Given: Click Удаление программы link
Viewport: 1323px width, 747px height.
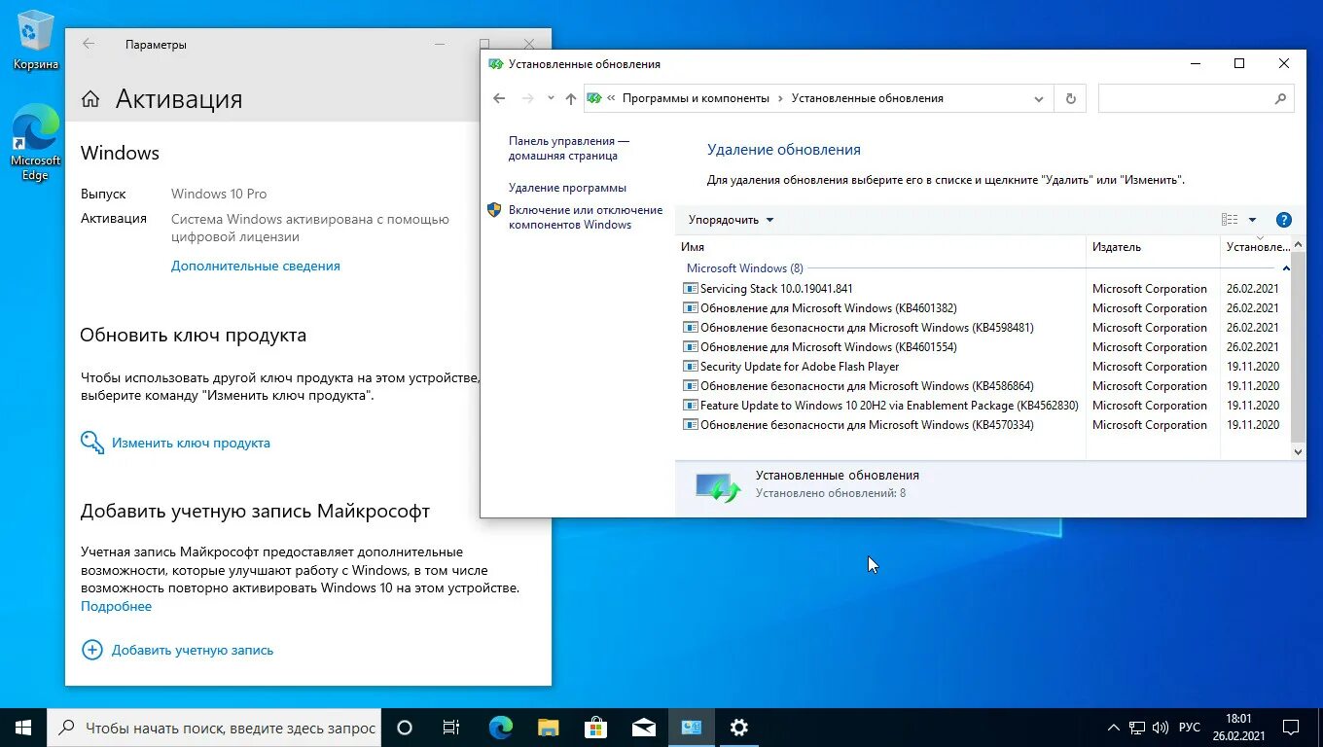Looking at the screenshot, I should pyautogui.click(x=567, y=188).
